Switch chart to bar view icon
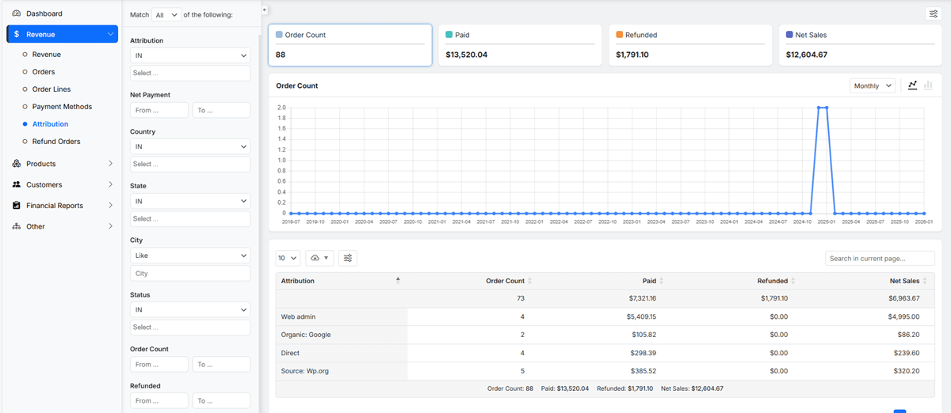951x413 pixels. click(x=928, y=85)
